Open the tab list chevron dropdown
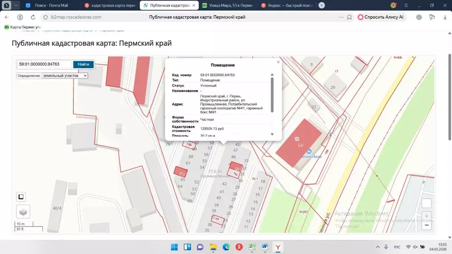Screen dimensions: 452x254 [16, 5]
